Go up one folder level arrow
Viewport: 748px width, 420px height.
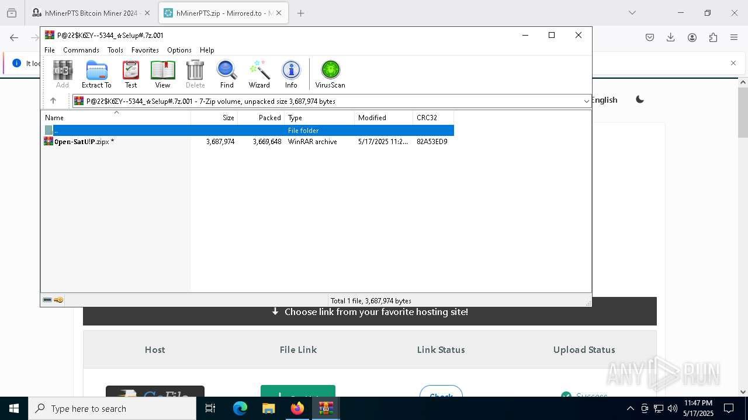(53, 101)
